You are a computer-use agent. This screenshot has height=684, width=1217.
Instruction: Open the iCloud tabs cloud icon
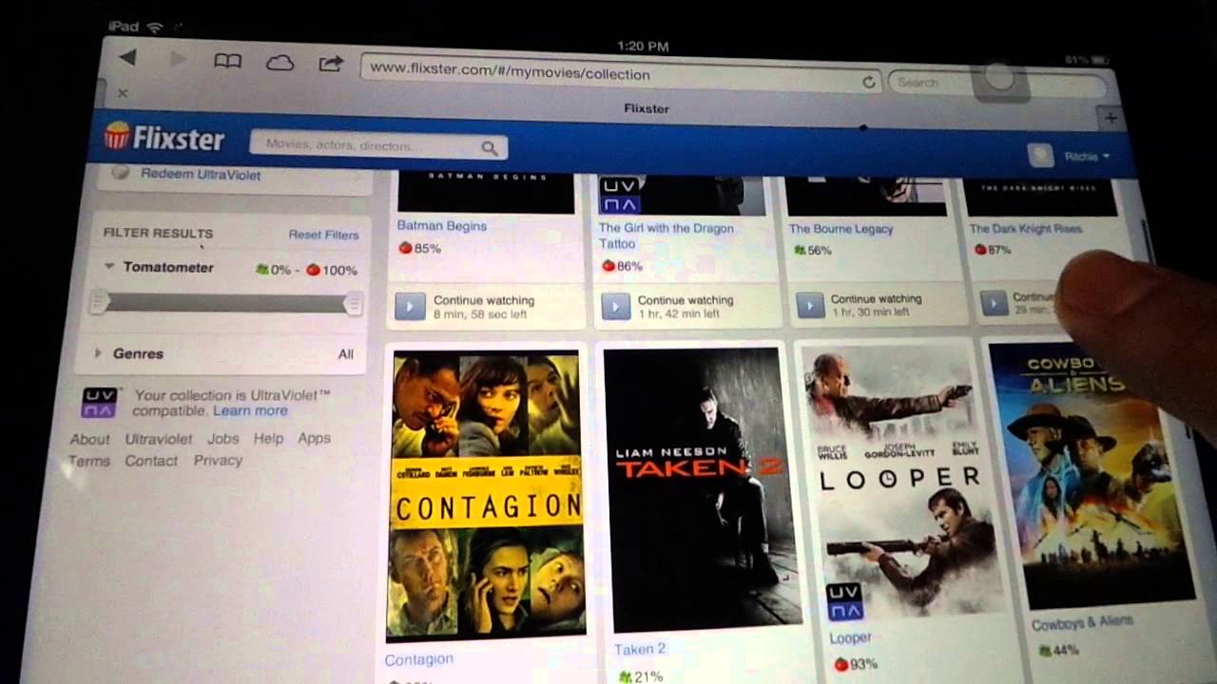point(280,63)
